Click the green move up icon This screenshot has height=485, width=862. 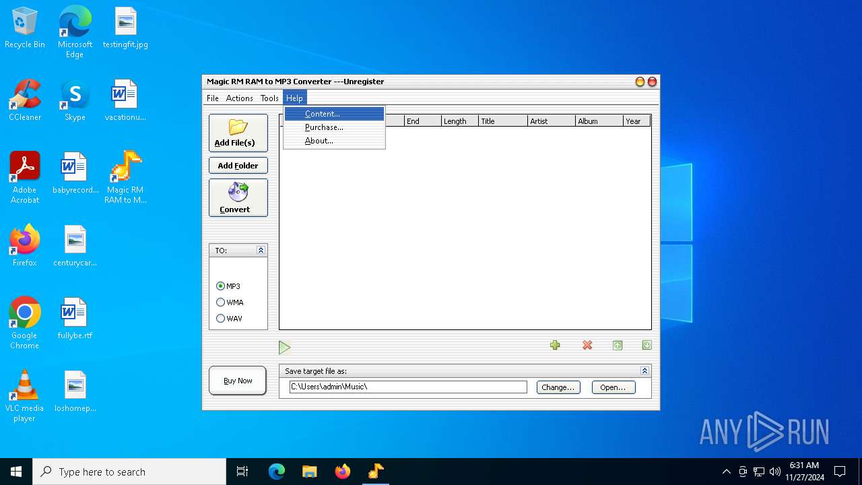[x=618, y=345]
